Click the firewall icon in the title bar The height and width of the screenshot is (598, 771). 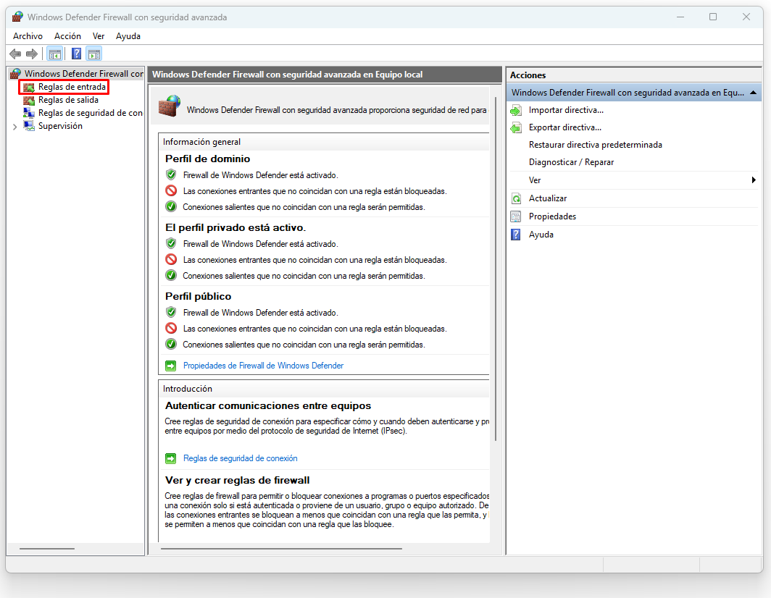click(17, 17)
